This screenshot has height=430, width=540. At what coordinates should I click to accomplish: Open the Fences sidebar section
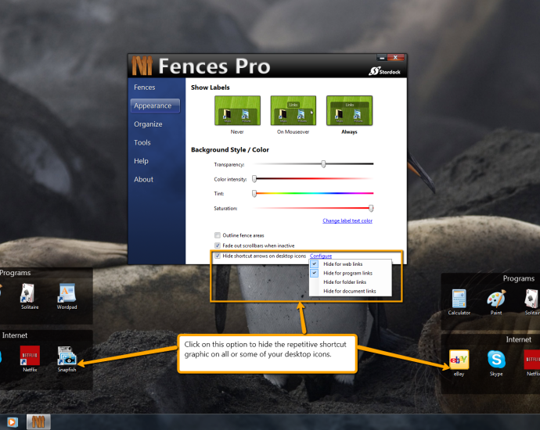(145, 88)
